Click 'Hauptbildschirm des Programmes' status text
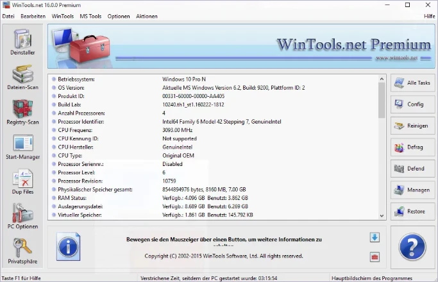Screen dimensions: 438x282 [372, 278]
